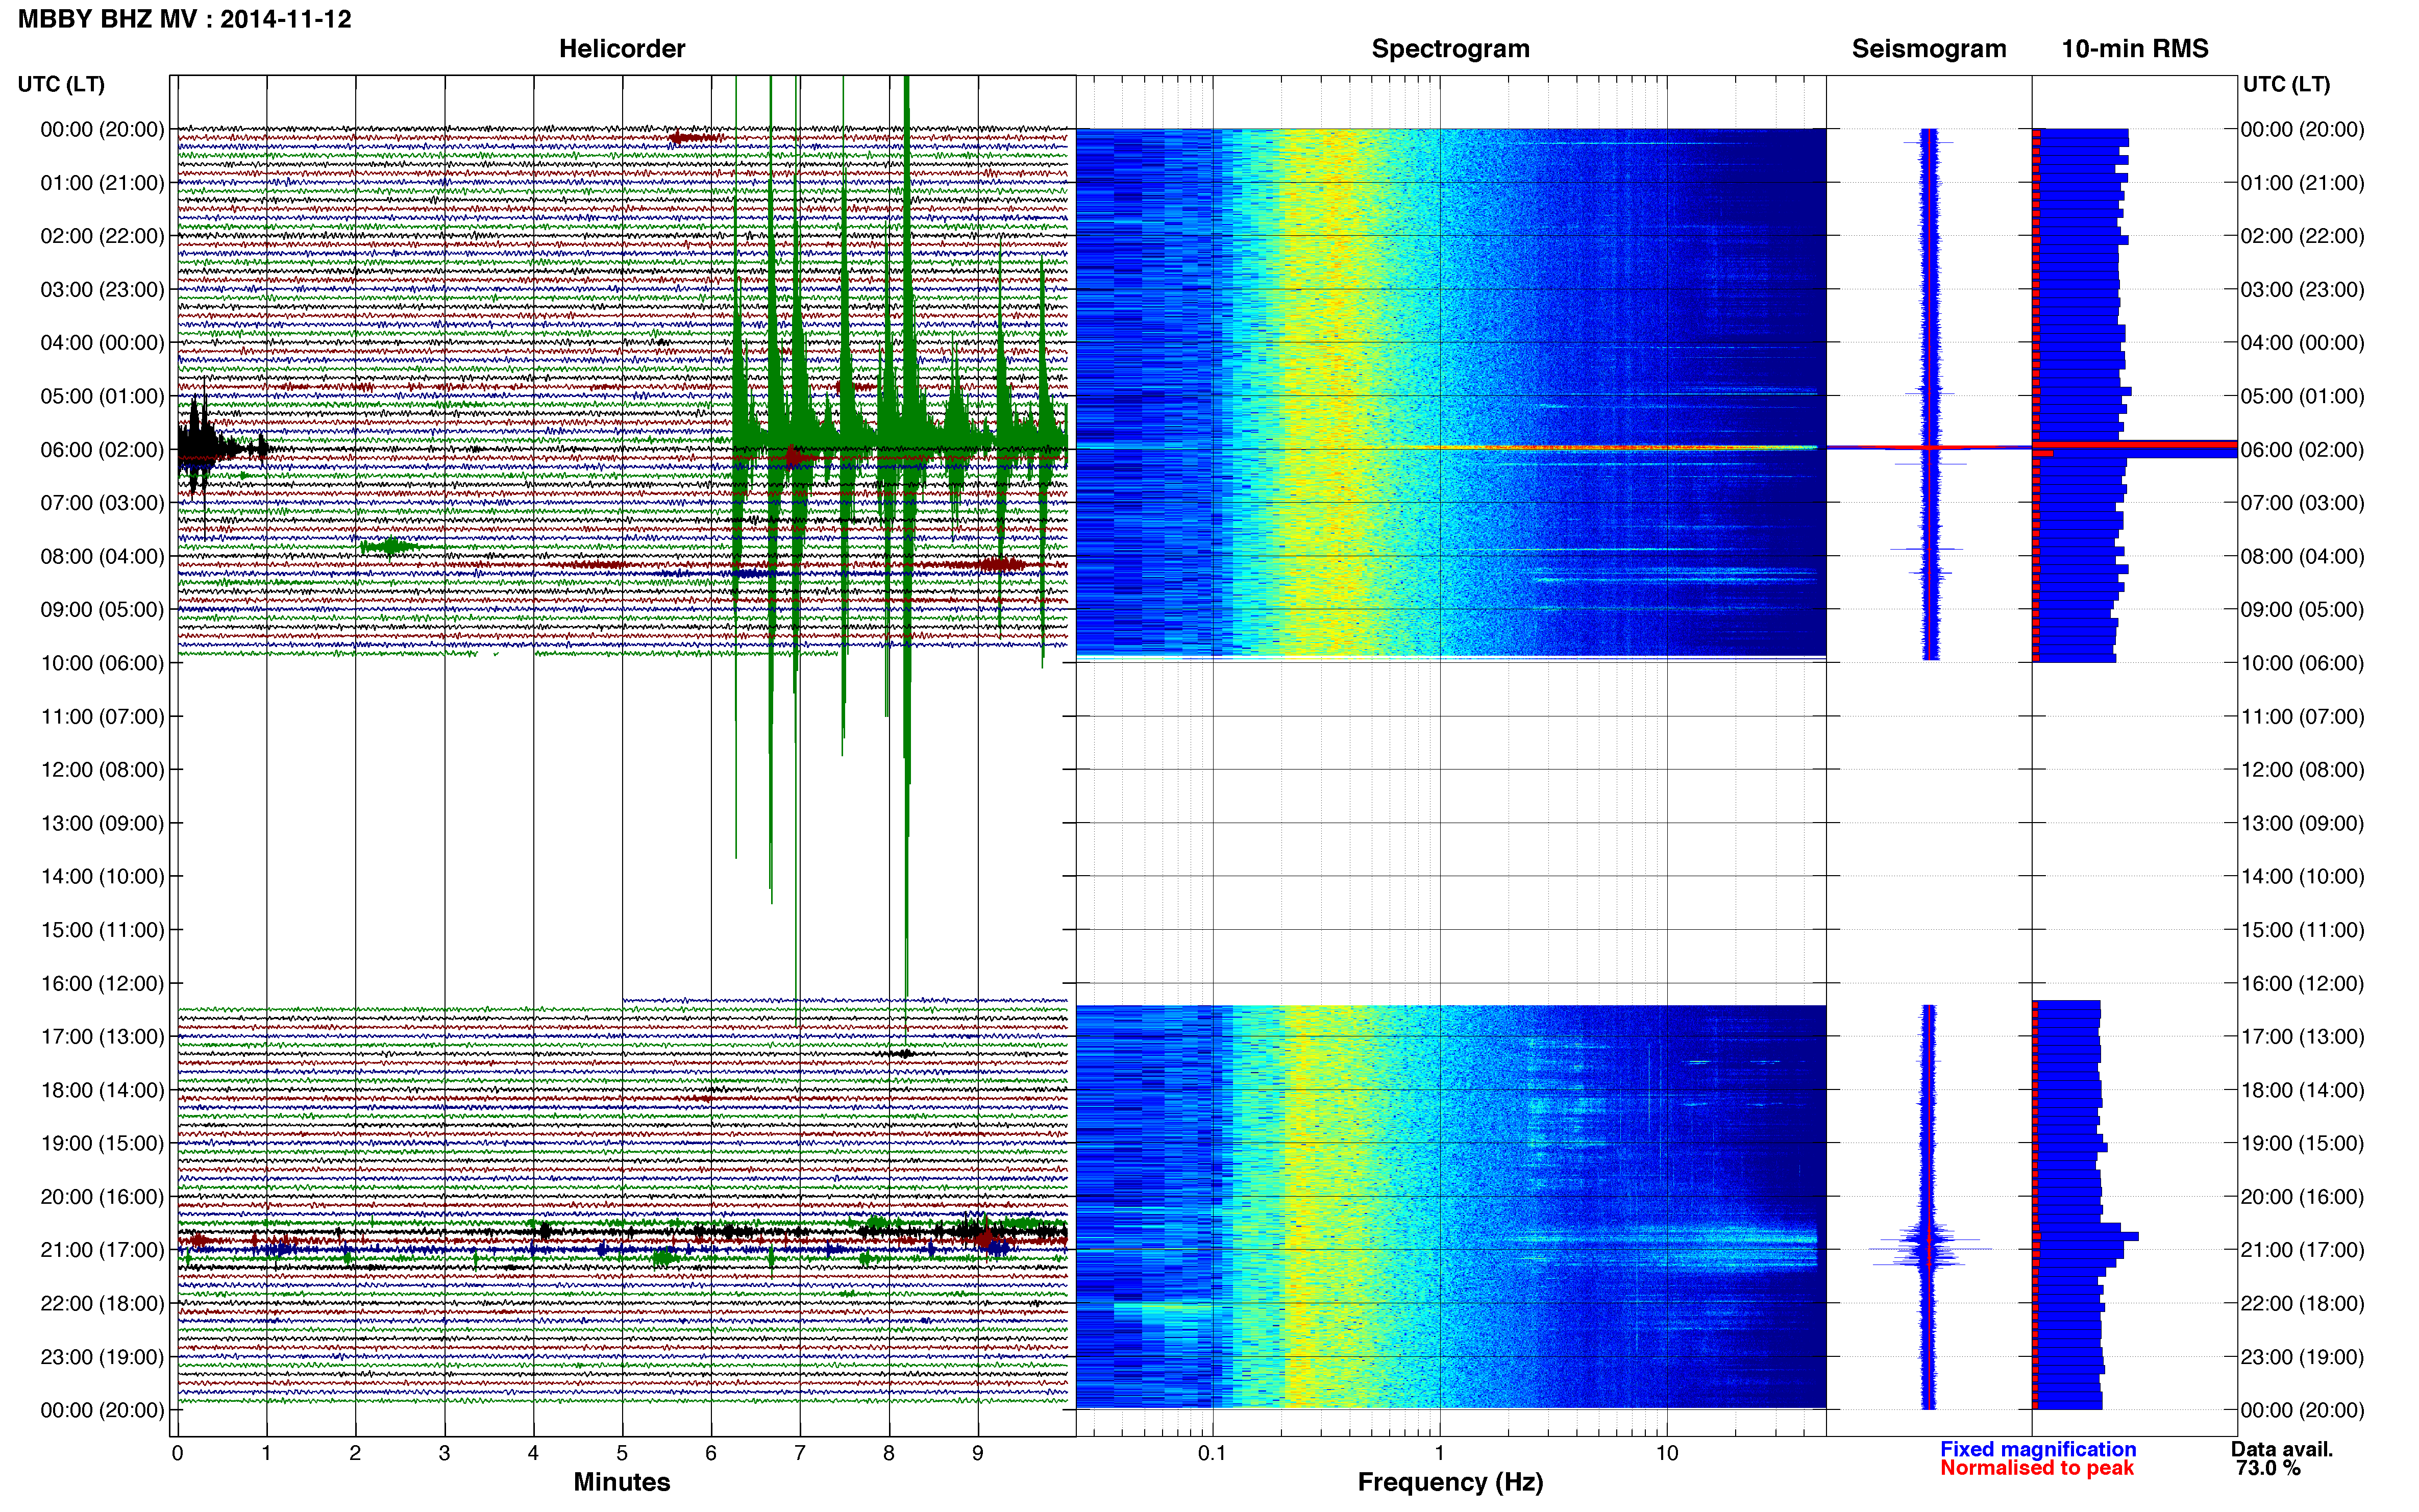Image resolution: width=2419 pixels, height=1512 pixels.
Task: Click Helicorder time label '02:00 (22:00)'
Action: (102, 236)
